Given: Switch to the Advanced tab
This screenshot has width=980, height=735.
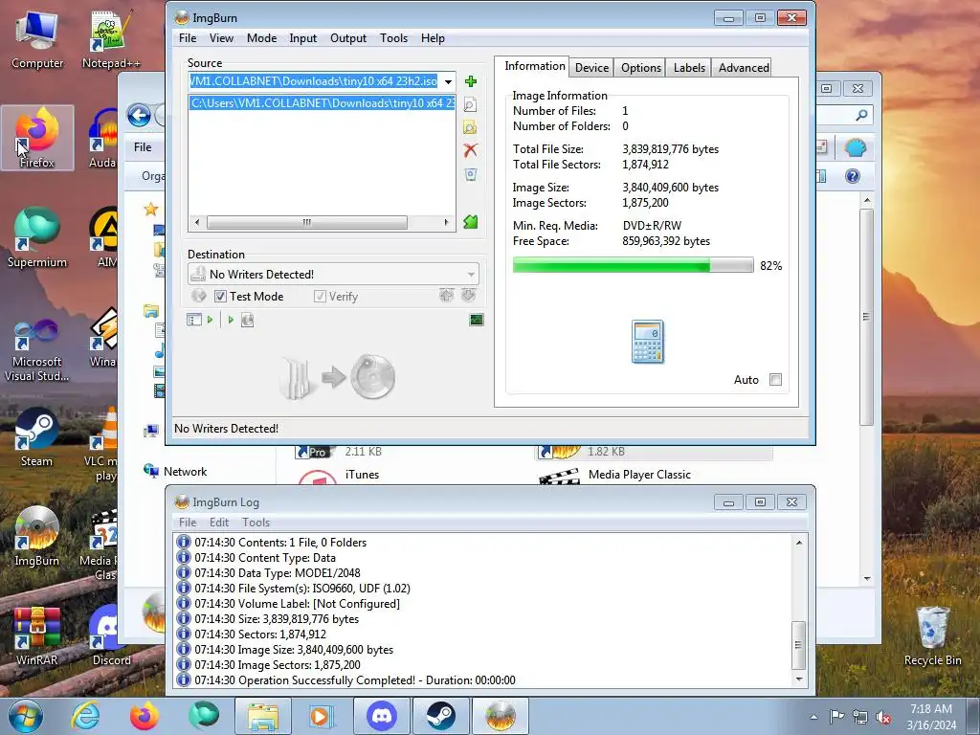Looking at the screenshot, I should pos(743,68).
